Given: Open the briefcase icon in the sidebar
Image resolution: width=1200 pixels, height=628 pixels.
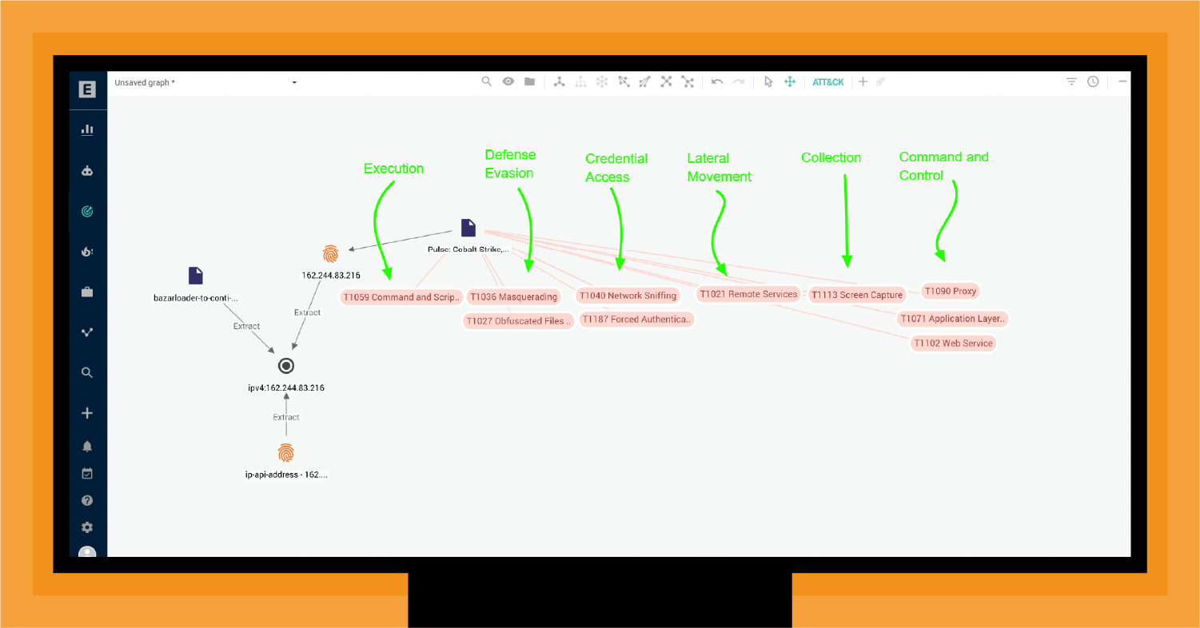Looking at the screenshot, I should 87,292.
